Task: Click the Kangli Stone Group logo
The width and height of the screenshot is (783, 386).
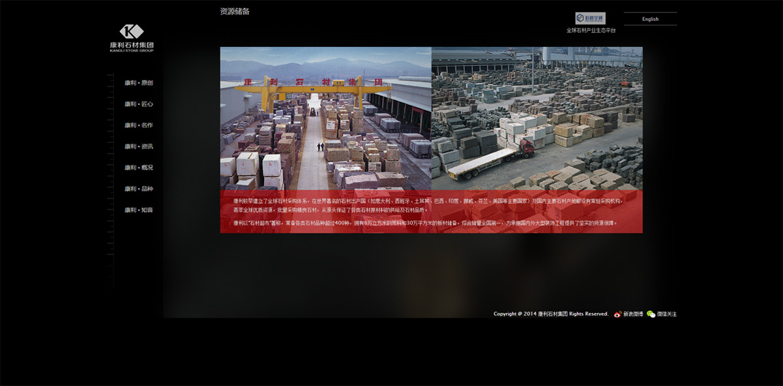Action: click(x=132, y=38)
